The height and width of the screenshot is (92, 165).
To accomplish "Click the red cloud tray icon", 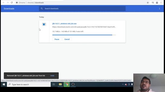I will pyautogui.click(x=126, y=85).
